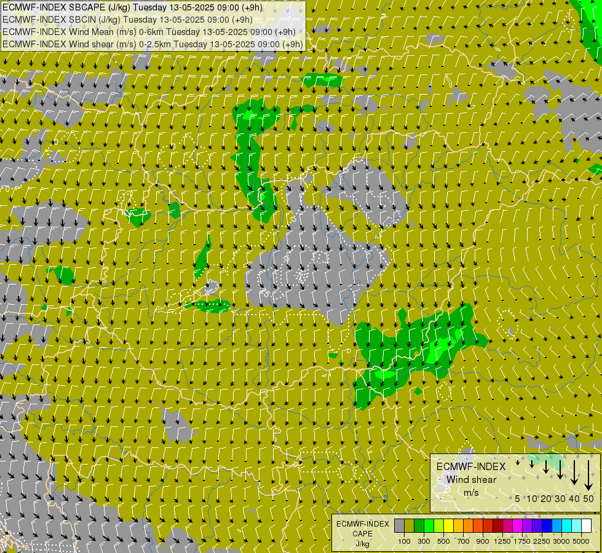Click ECMWF-INDEX text in the wind shear legend
This screenshot has height=553, width=602.
(x=471, y=466)
